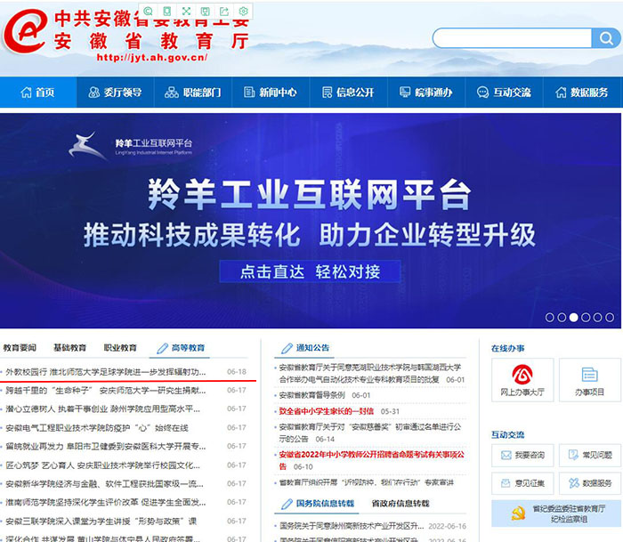Screen dimensions: 623x542
Task: Open the red 致全省中小学生家长的一封信 link
Action: tap(327, 411)
